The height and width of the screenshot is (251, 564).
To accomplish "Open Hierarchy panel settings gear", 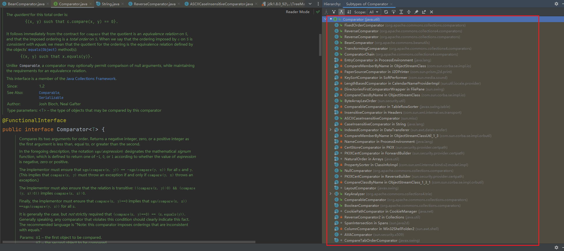I will pyautogui.click(x=556, y=4).
